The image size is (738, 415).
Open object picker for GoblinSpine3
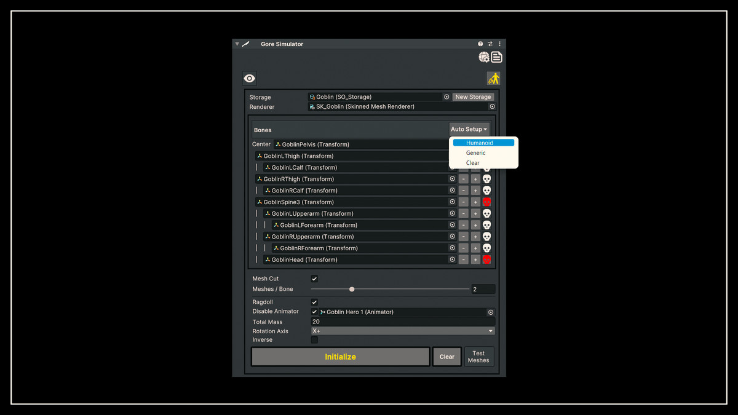[452, 202]
